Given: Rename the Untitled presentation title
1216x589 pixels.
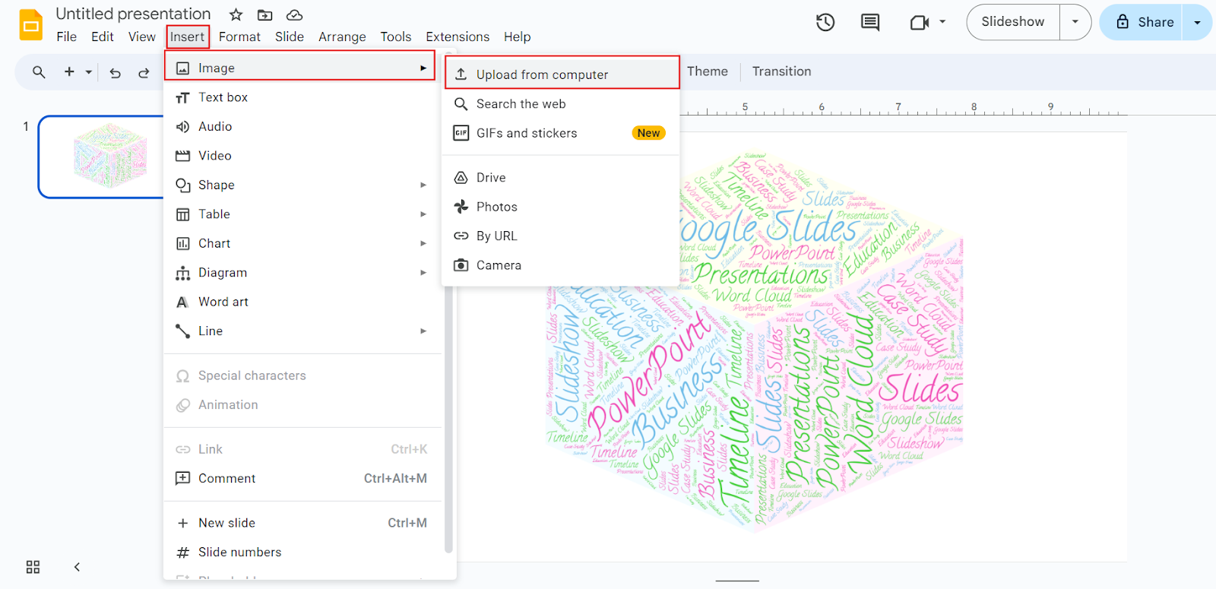Looking at the screenshot, I should click(133, 14).
